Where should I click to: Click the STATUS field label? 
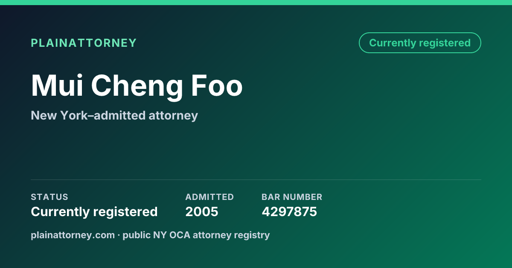tap(49, 197)
